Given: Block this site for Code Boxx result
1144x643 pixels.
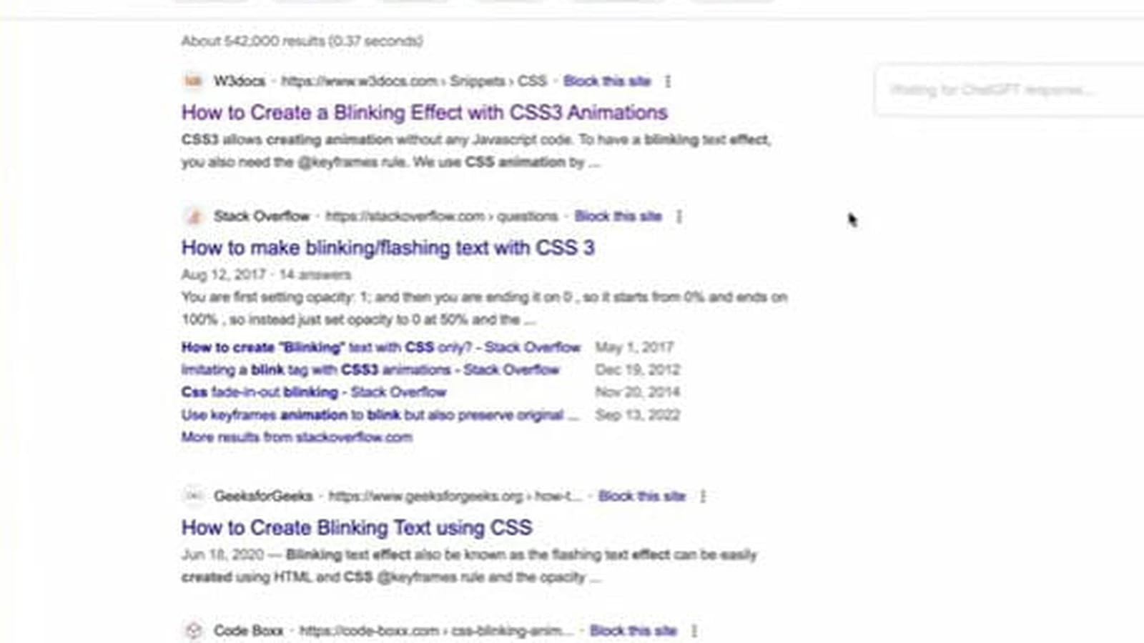Looking at the screenshot, I should tap(633, 631).
